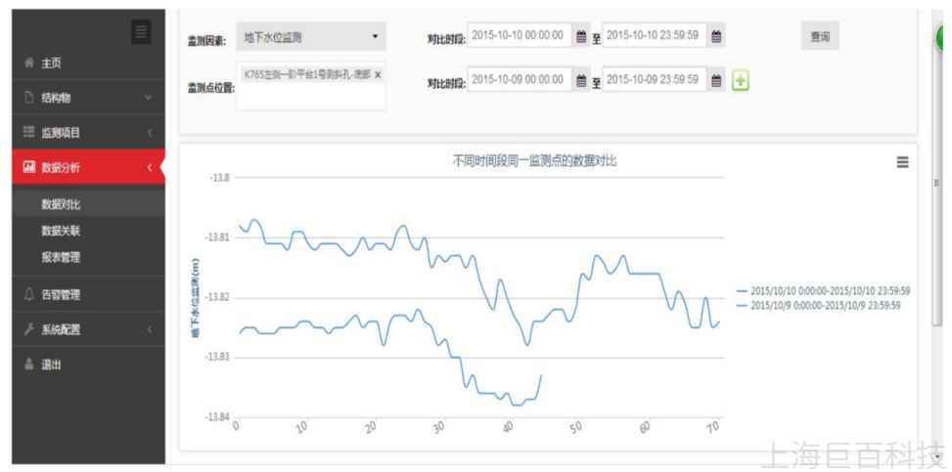Remove the K765 monitoring point tag
This screenshot has height=472, width=952.
point(378,74)
